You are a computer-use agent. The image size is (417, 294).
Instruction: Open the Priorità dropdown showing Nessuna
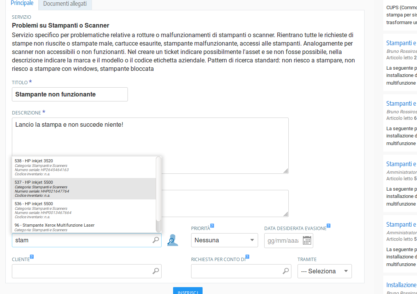(x=224, y=240)
